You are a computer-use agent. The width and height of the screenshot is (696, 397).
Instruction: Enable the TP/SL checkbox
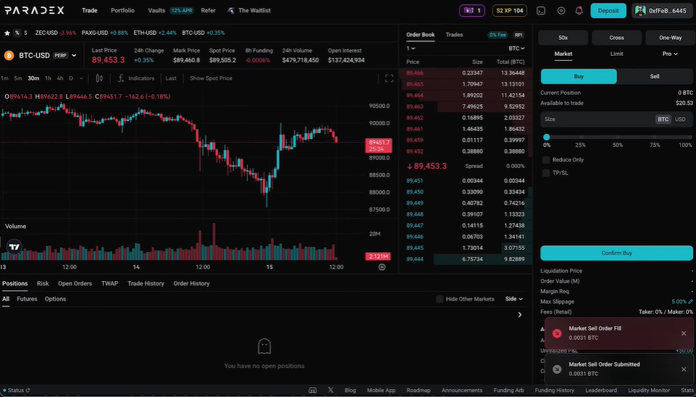coord(546,173)
